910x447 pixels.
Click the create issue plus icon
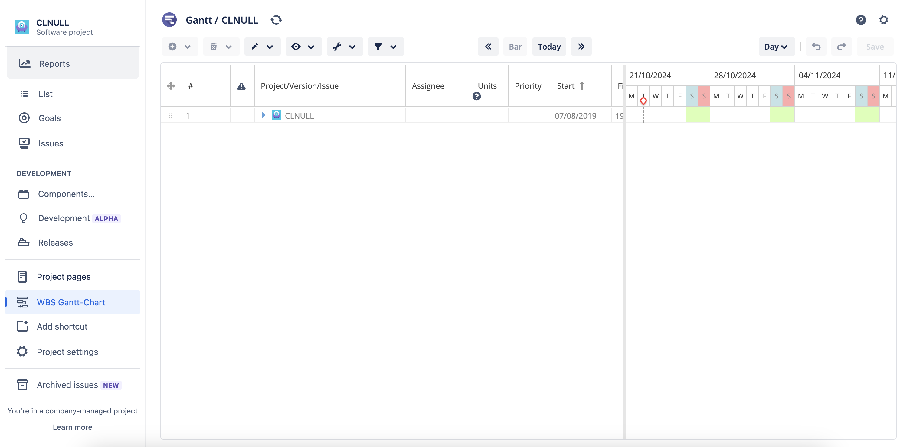coord(172,46)
